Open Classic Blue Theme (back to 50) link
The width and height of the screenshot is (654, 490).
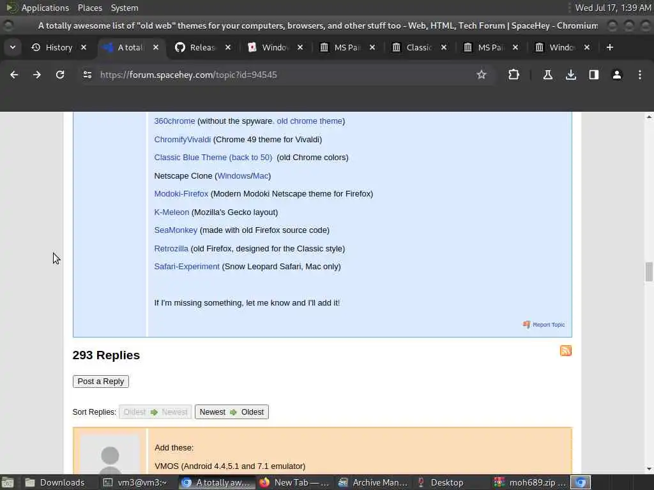point(213,158)
